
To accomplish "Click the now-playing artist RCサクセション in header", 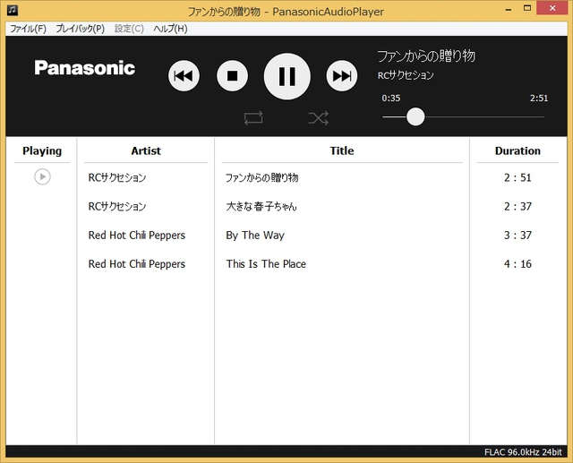I will (x=406, y=75).
